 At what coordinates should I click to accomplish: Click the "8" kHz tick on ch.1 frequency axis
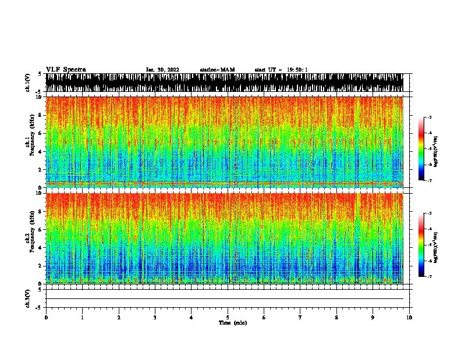(41, 115)
